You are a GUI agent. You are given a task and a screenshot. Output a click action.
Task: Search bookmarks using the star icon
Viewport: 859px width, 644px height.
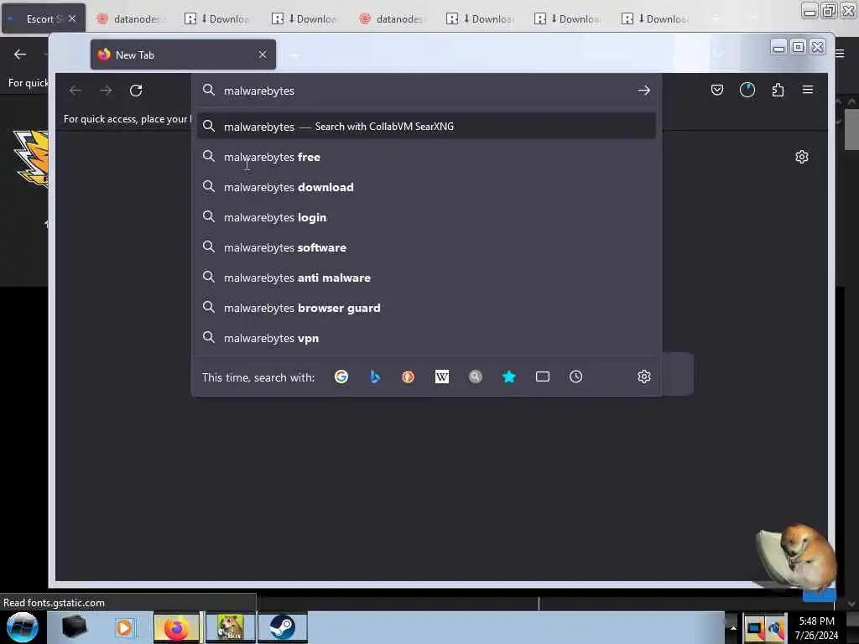(x=509, y=377)
